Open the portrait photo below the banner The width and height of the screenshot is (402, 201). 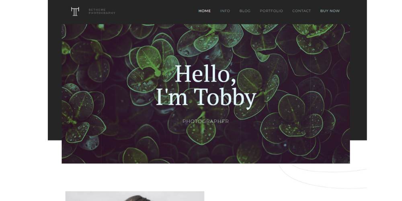tap(135, 196)
